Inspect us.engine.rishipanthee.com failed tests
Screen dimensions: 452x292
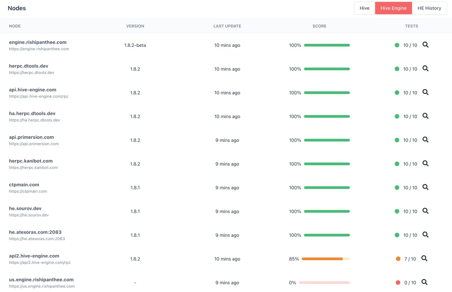(x=424, y=282)
